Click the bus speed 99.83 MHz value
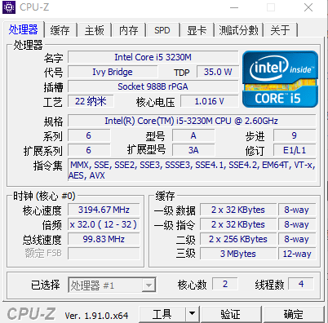328x323 pixels. click(104, 239)
